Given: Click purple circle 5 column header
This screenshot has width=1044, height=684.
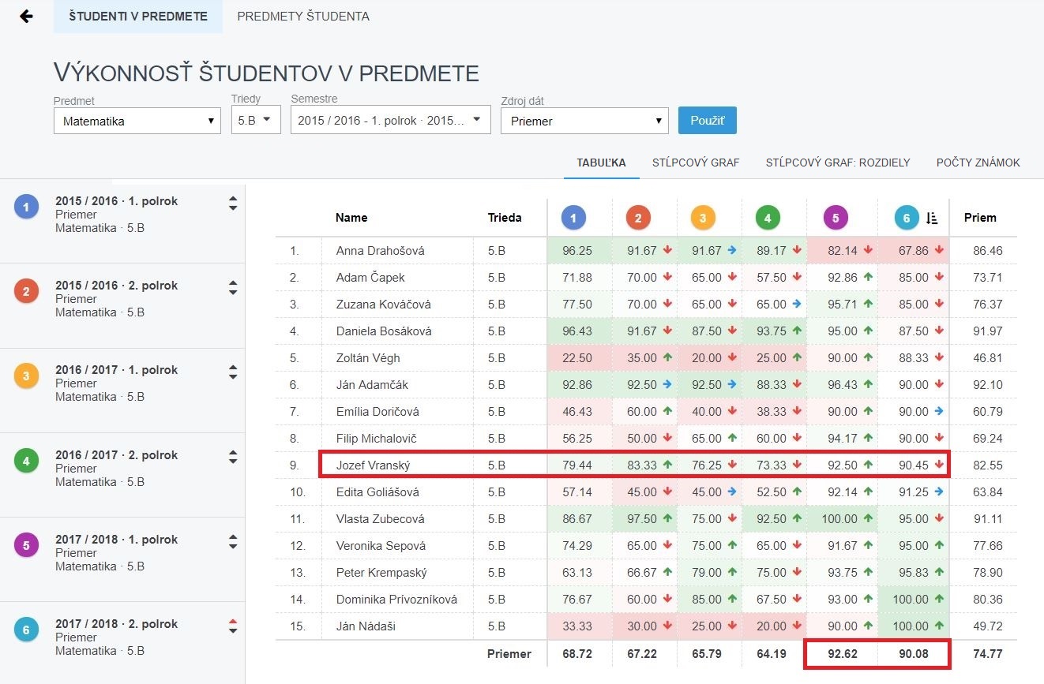Looking at the screenshot, I should tap(836, 218).
